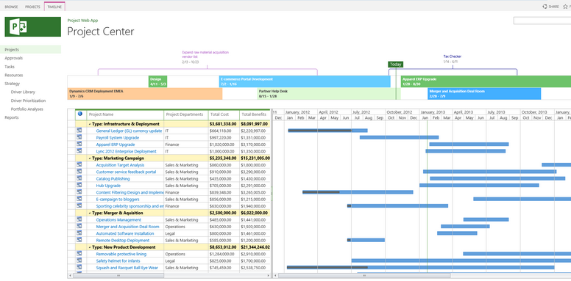Screen dimensions: 571x281
Task: Sort by the Total Cost column header
Action: click(x=224, y=114)
